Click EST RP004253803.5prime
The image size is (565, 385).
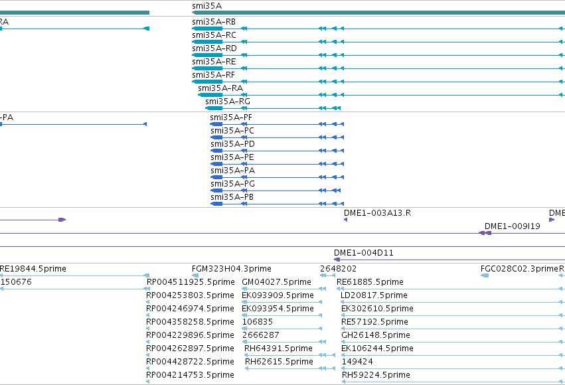click(x=191, y=295)
